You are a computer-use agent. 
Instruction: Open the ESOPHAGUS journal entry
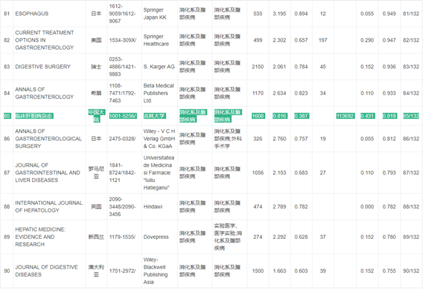click(x=34, y=13)
